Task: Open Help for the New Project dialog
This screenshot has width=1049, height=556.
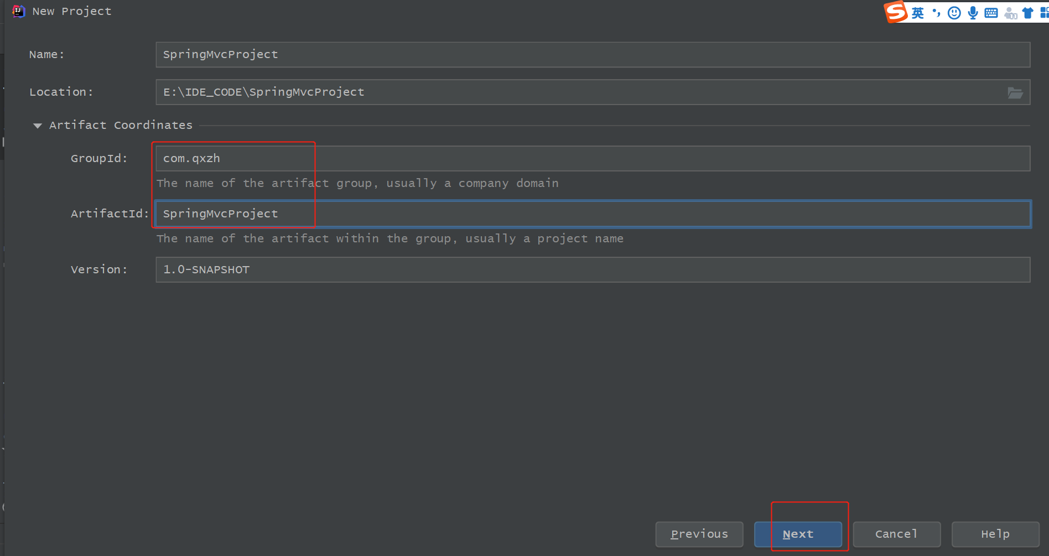Action: pos(995,534)
